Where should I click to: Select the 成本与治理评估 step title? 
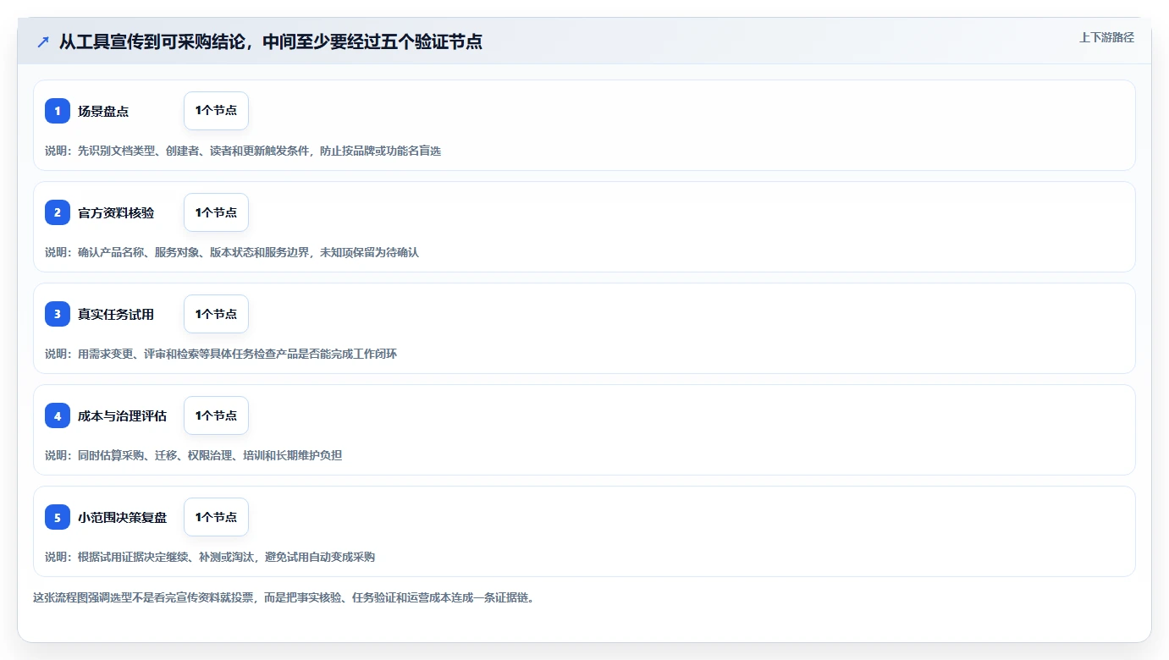122,416
